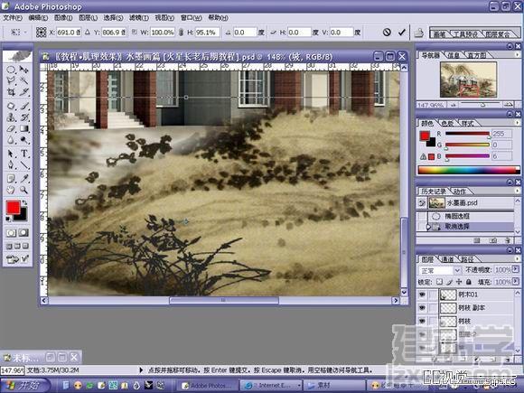Select the Hand tool
524x393 pixels.
click(11, 190)
